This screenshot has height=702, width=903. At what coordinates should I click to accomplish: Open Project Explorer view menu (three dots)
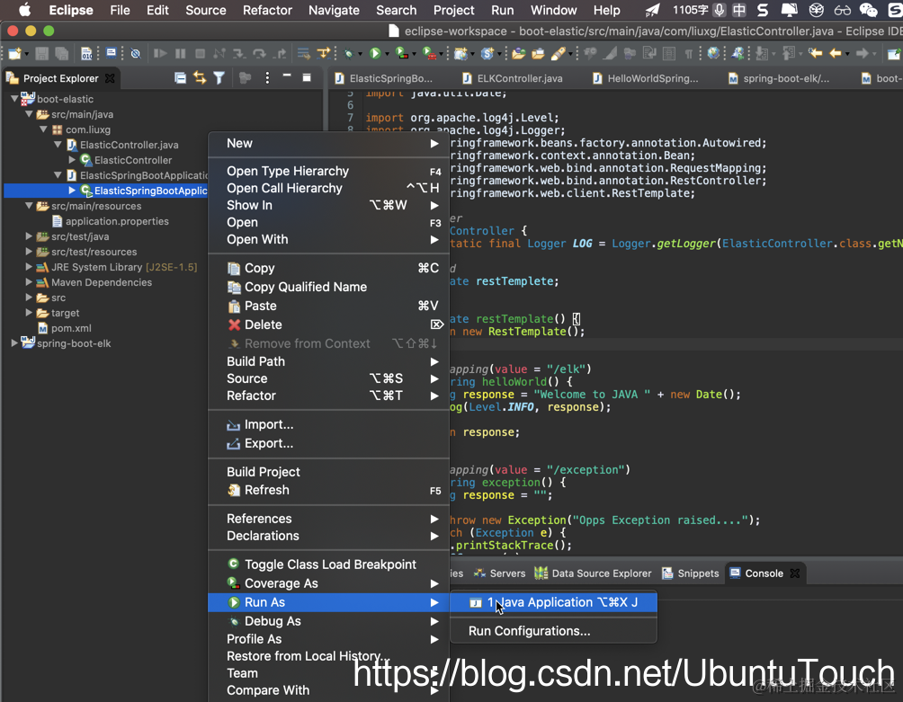tap(267, 78)
